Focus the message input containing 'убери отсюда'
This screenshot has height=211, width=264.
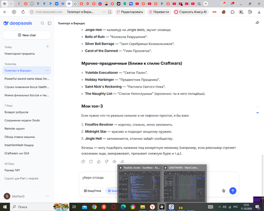click(99, 178)
